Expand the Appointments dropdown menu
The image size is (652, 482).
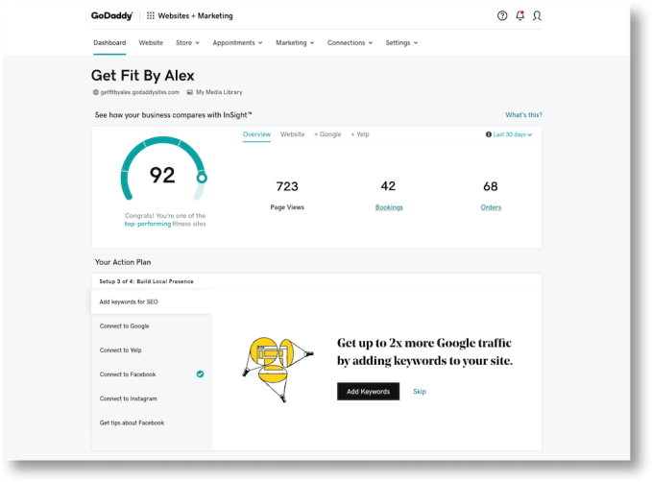(x=237, y=43)
